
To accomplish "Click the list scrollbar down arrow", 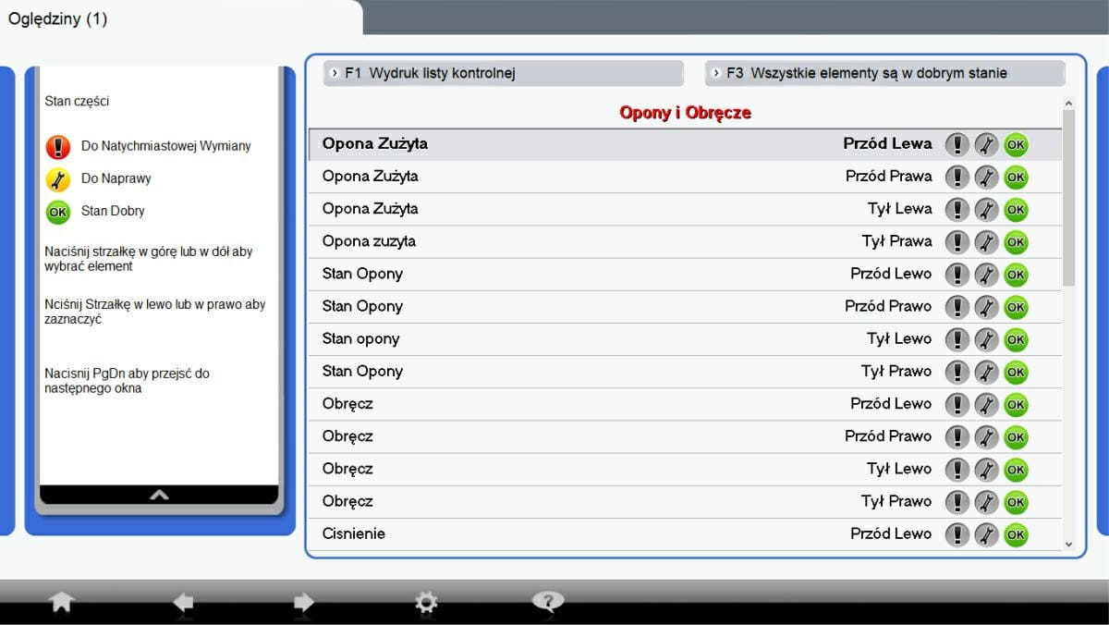I will (x=1069, y=545).
